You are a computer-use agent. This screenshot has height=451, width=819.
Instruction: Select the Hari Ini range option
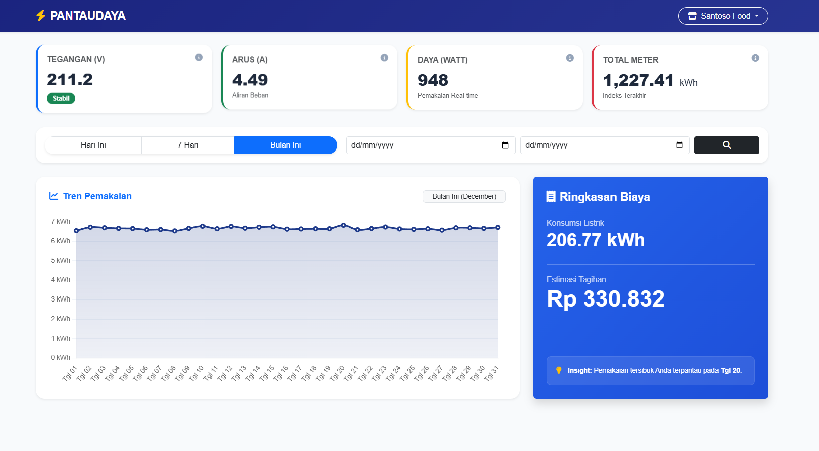93,145
